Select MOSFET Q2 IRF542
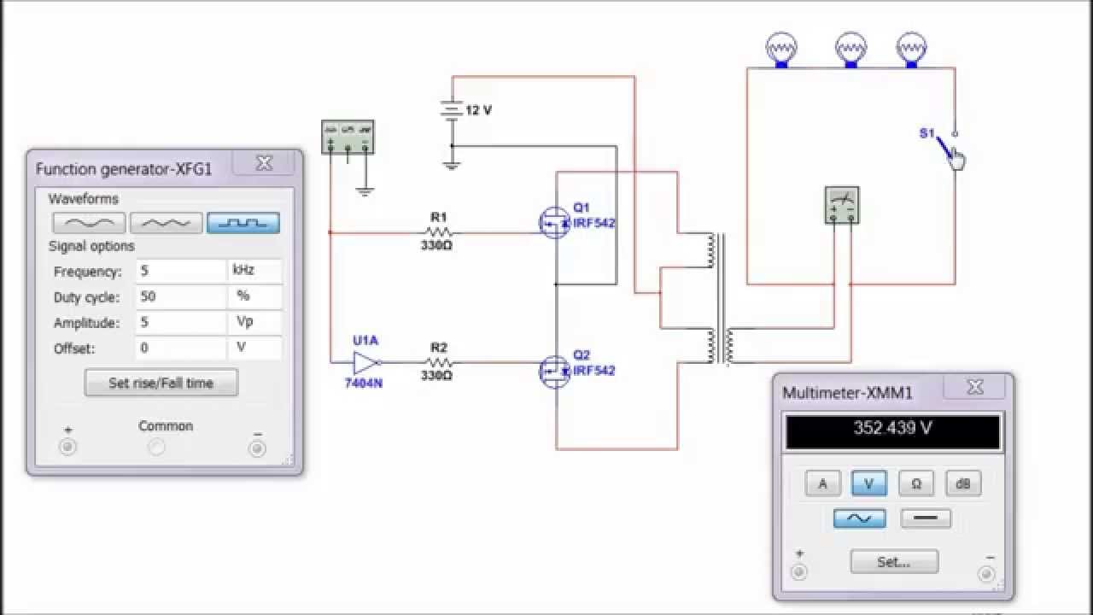Screen dimensions: 1093x615 coord(554,372)
